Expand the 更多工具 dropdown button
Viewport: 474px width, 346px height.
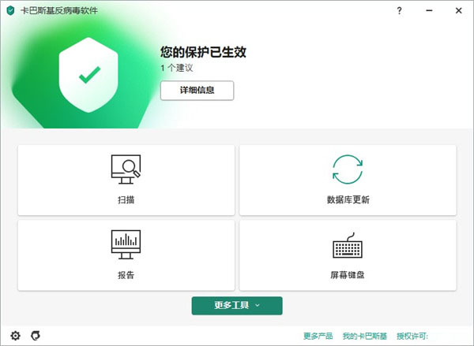(237, 306)
